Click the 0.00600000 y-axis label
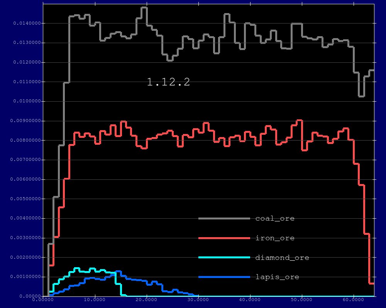The width and height of the screenshot is (386, 308). coord(25,179)
